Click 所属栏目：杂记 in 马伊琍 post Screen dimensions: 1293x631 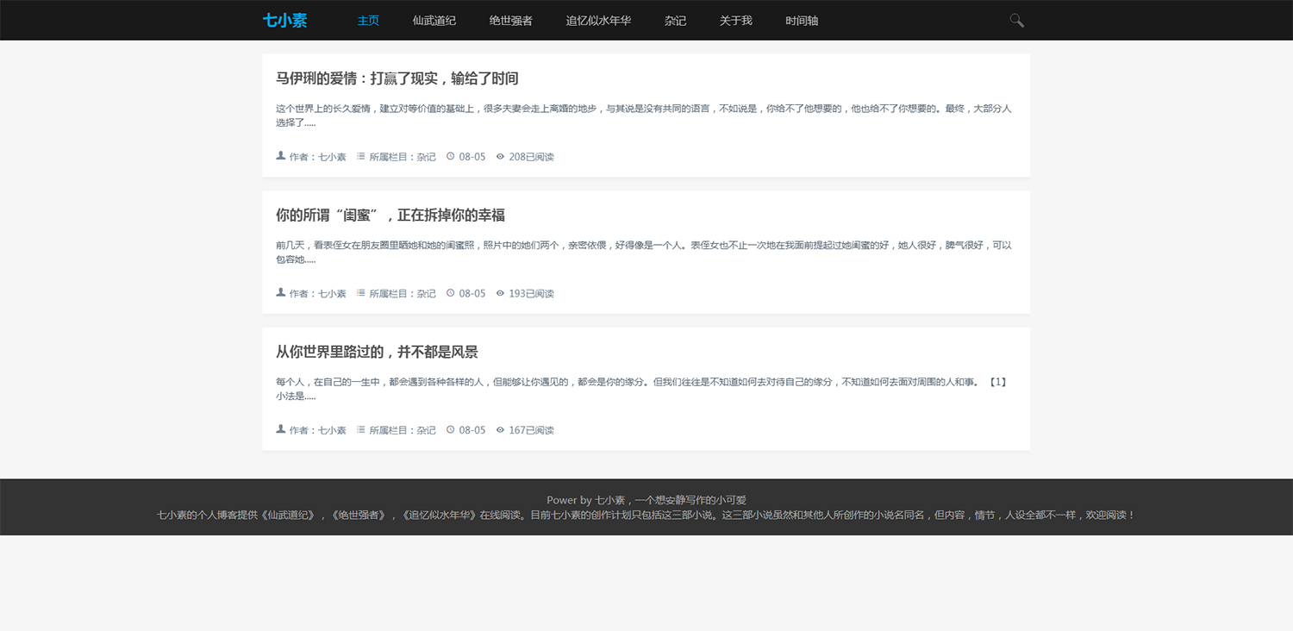pos(403,157)
